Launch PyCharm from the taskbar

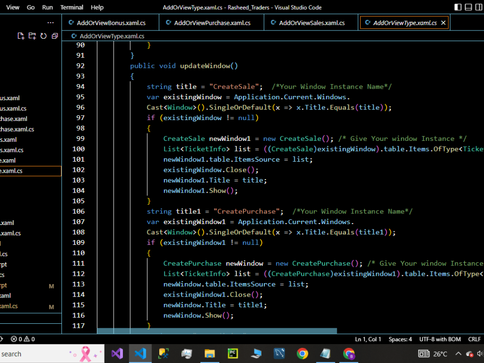(x=233, y=354)
